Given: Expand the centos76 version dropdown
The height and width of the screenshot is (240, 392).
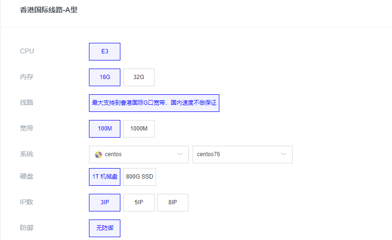Looking at the screenshot, I should (242, 154).
